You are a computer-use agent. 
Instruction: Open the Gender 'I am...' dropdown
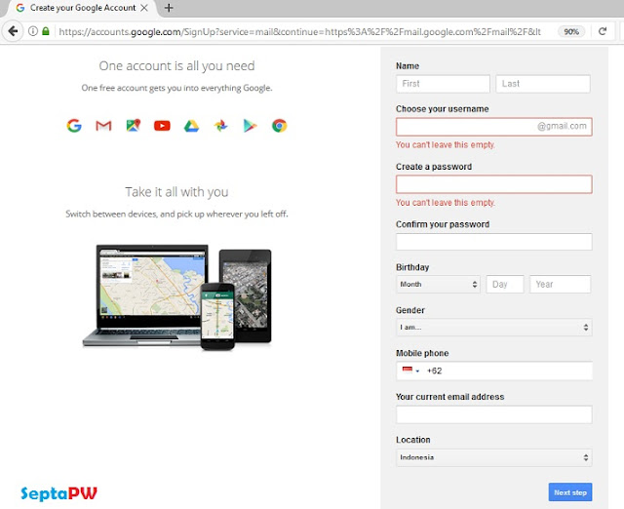tap(494, 327)
